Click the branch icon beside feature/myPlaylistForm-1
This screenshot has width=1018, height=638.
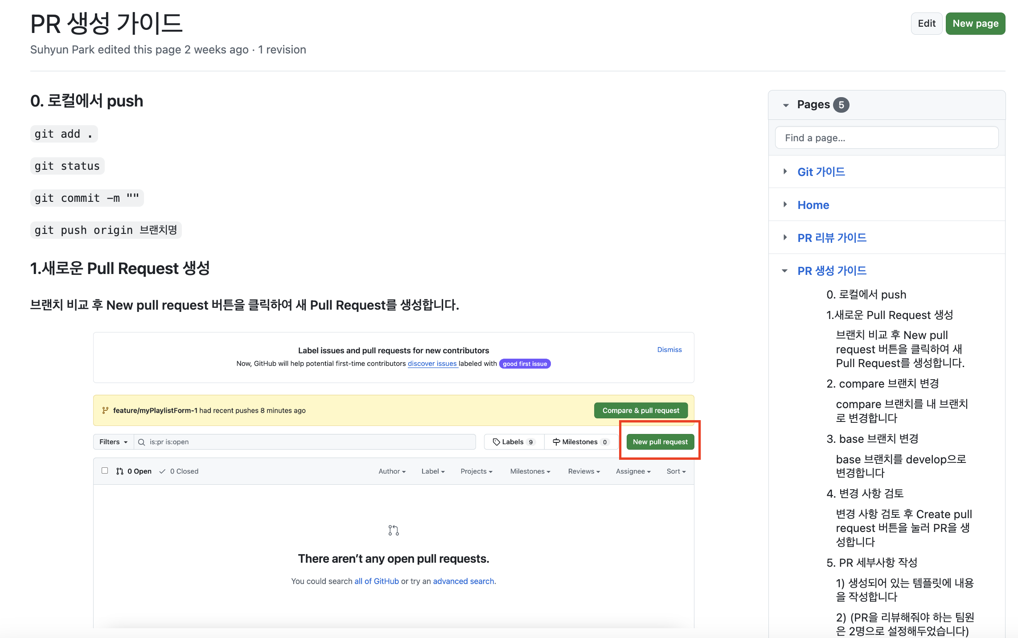tap(105, 410)
